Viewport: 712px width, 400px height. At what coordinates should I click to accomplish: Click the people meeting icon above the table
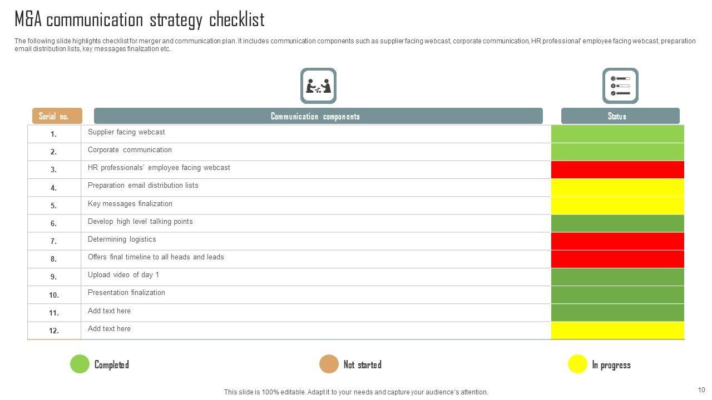pos(318,86)
